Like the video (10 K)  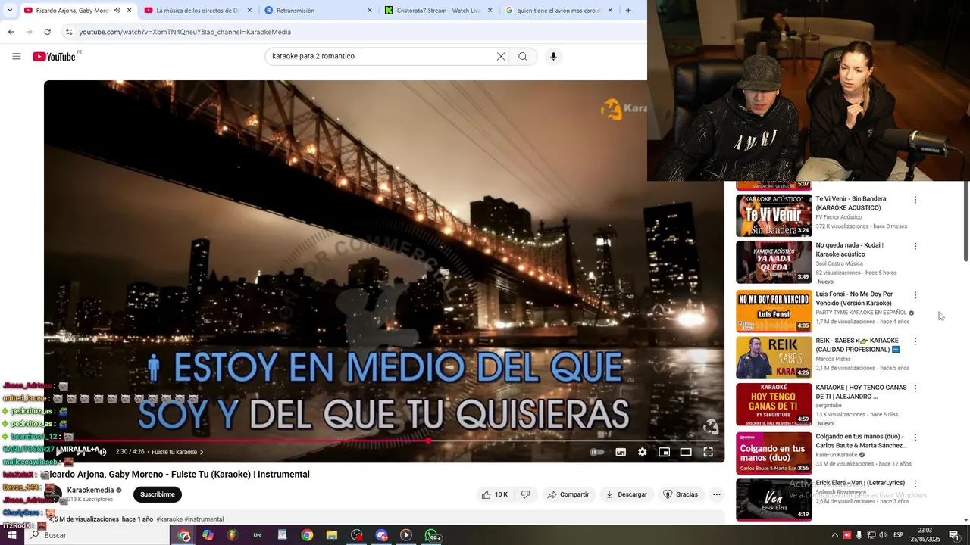(x=494, y=494)
